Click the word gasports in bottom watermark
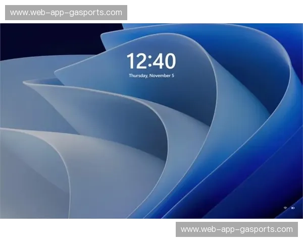The height and width of the screenshot is (242, 303). click(261, 229)
